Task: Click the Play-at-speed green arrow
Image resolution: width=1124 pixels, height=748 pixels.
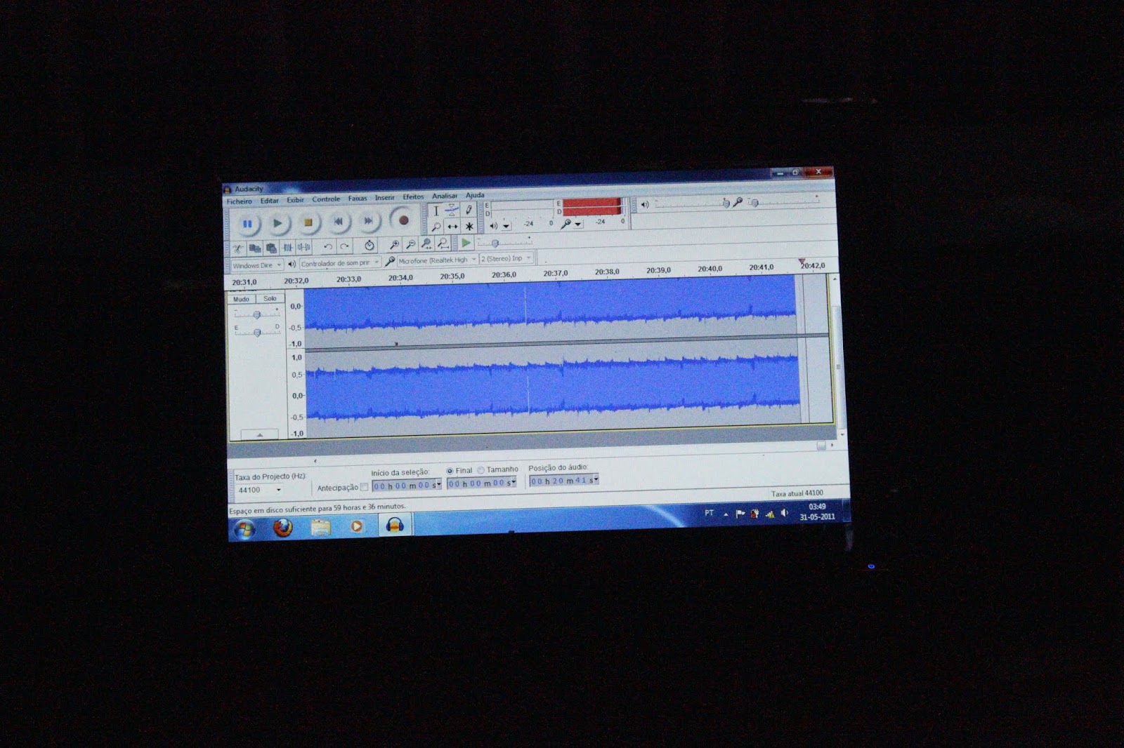Action: (466, 243)
